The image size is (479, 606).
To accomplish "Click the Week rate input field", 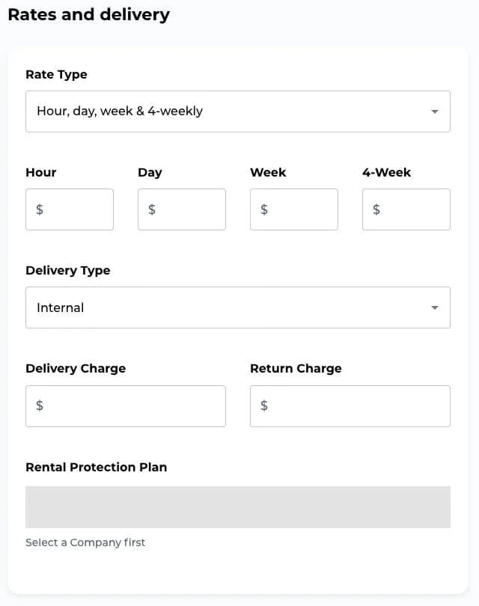I will (x=294, y=209).
